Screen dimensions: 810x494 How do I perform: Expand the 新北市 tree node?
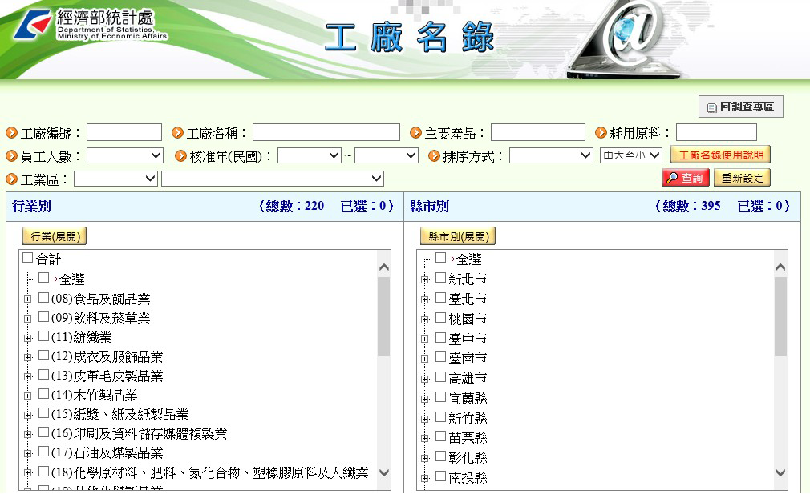pyautogui.click(x=425, y=279)
